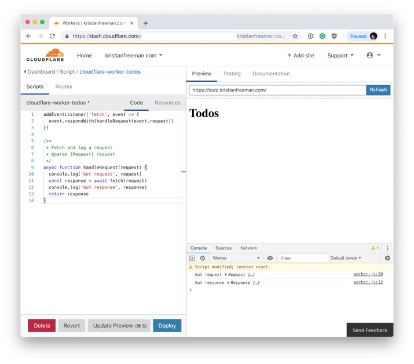Click the cloudflare-worker-todos script name

point(56,103)
